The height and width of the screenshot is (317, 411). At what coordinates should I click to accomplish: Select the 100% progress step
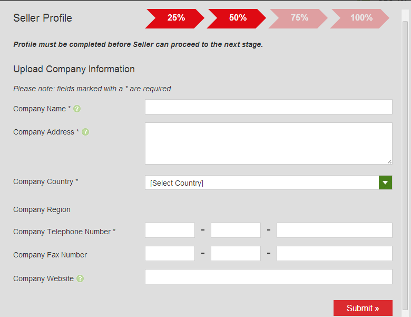pyautogui.click(x=361, y=18)
